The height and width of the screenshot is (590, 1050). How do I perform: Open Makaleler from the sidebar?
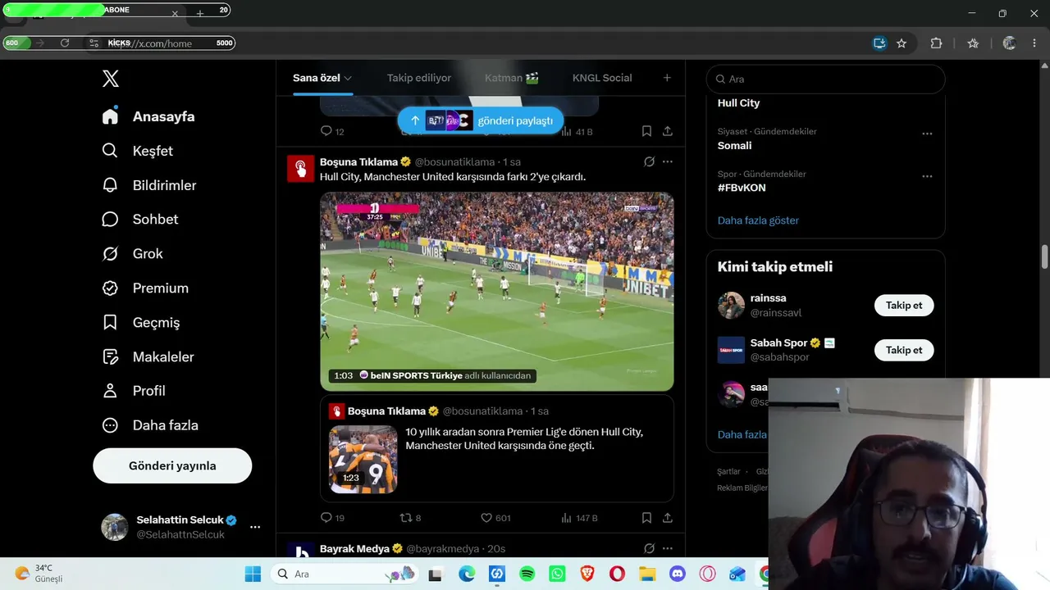point(148,357)
